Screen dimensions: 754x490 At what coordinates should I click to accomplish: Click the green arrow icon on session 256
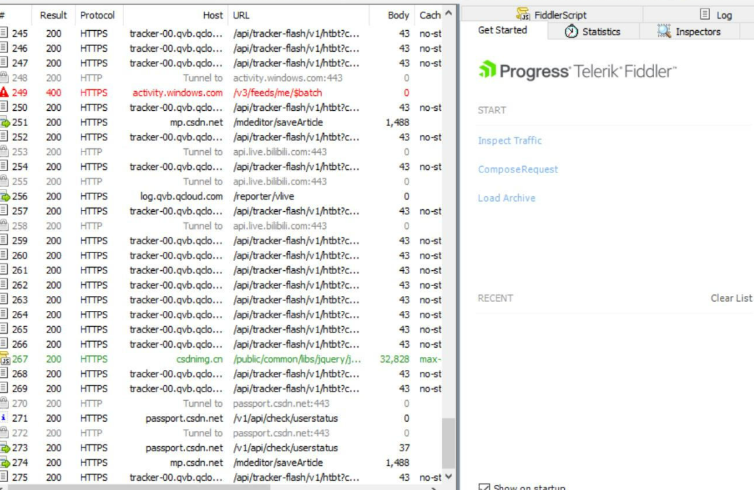click(x=5, y=197)
